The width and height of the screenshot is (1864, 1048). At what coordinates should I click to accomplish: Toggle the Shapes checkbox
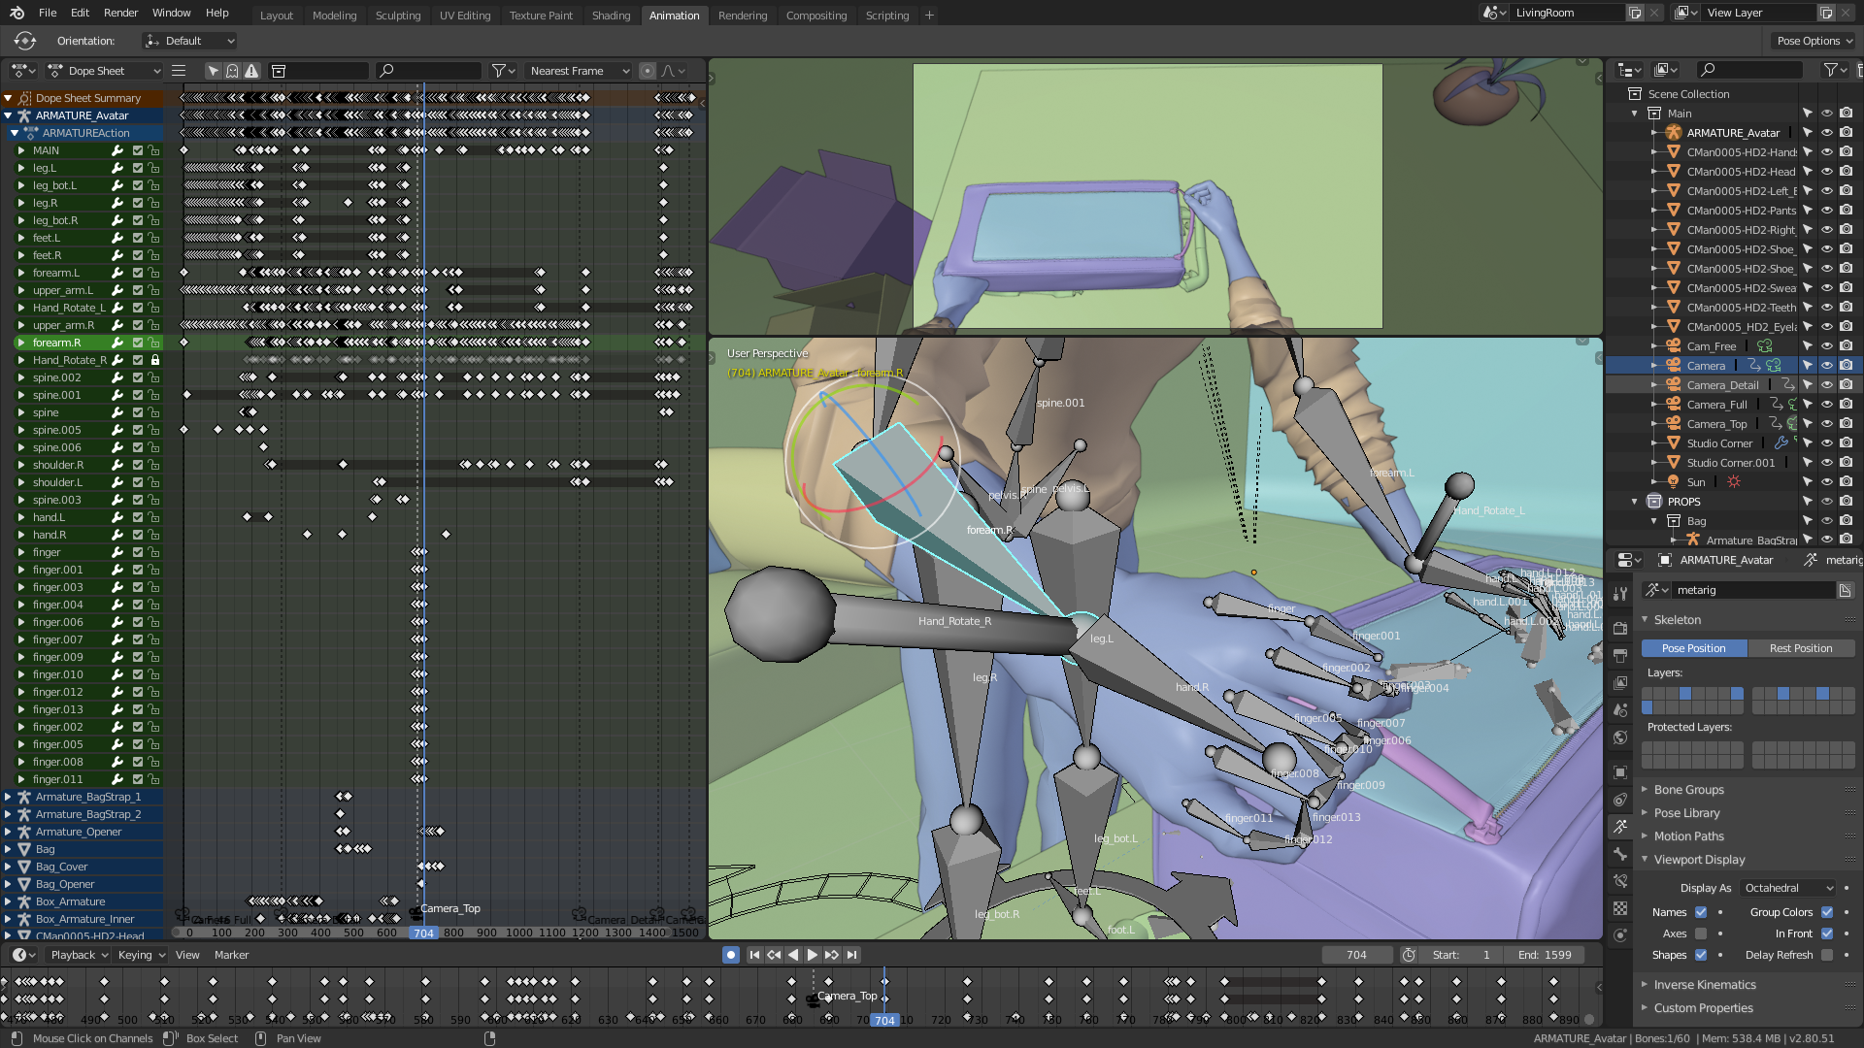point(1701,955)
